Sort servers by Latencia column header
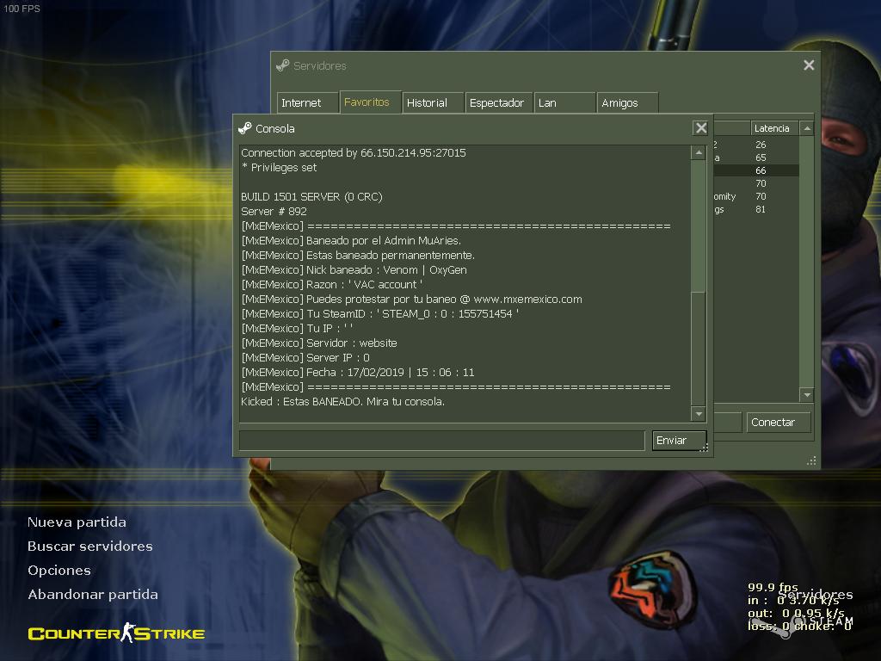 [774, 128]
